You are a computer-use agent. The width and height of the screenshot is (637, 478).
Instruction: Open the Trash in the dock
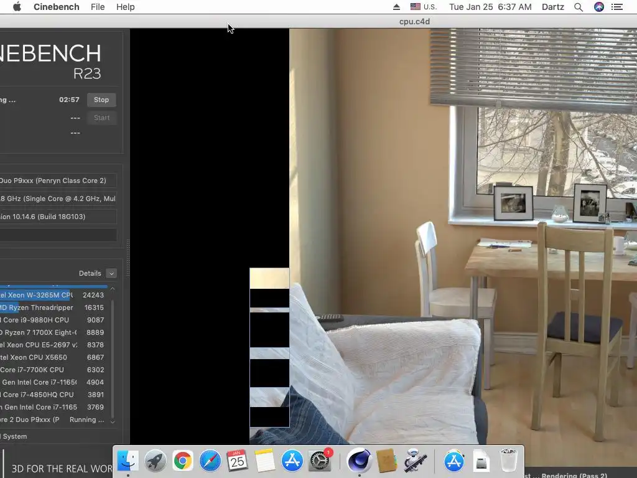click(x=508, y=461)
